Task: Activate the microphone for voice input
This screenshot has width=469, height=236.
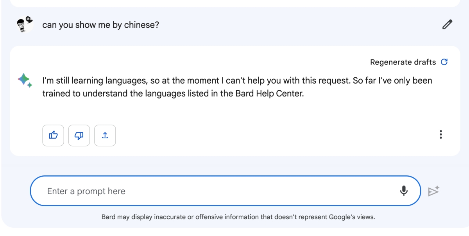Action: pos(404,191)
